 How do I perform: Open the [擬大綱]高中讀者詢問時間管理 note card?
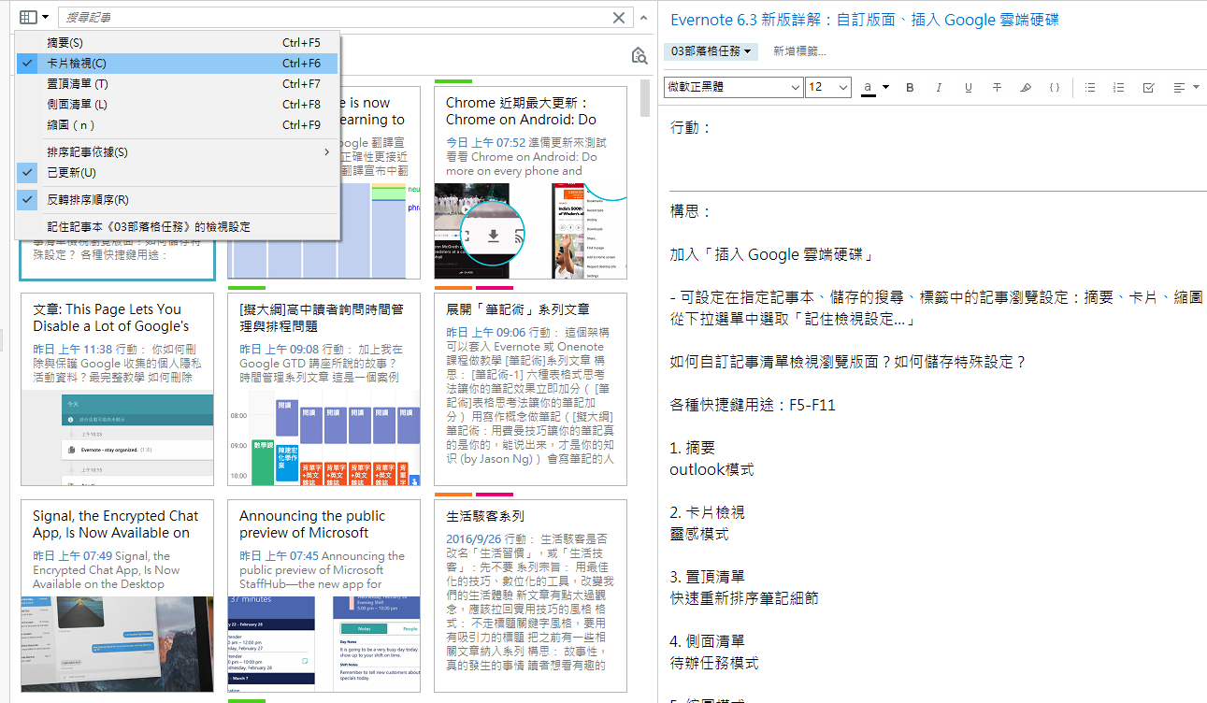click(323, 389)
